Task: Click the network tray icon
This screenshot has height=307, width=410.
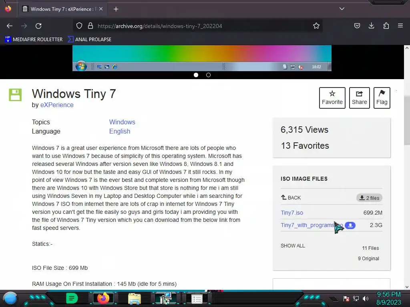Action: (x=356, y=298)
